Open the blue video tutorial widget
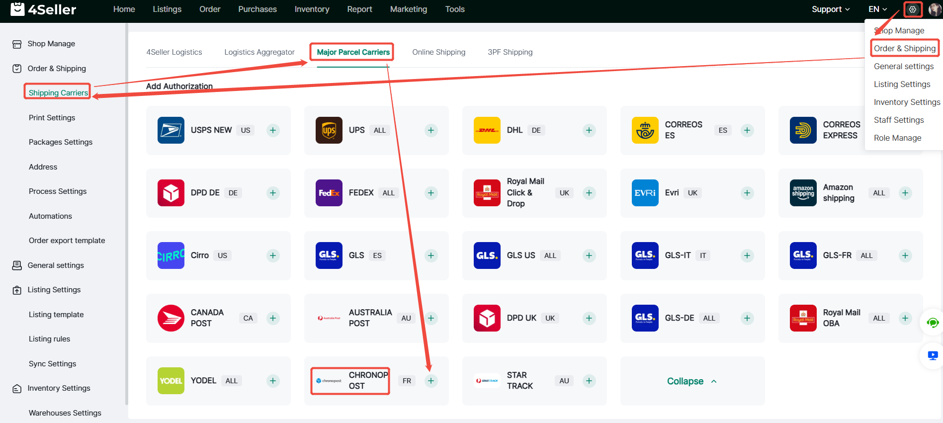 933,355
